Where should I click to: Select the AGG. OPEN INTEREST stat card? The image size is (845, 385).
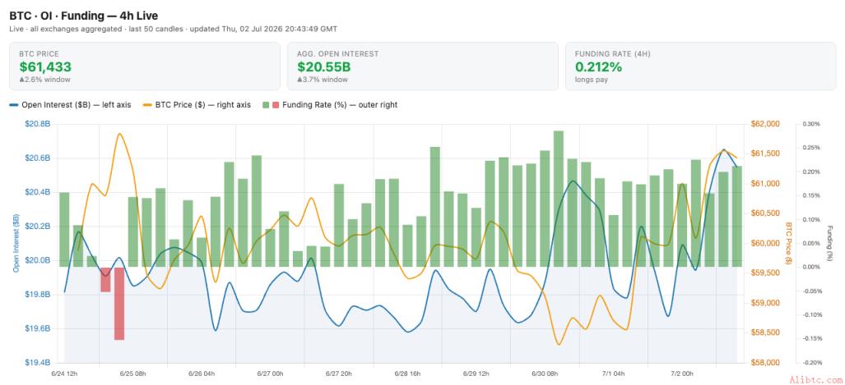point(423,66)
